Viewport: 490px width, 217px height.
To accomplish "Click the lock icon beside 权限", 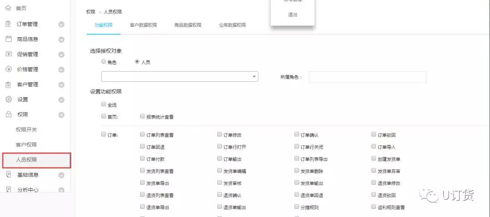I will tap(9, 114).
